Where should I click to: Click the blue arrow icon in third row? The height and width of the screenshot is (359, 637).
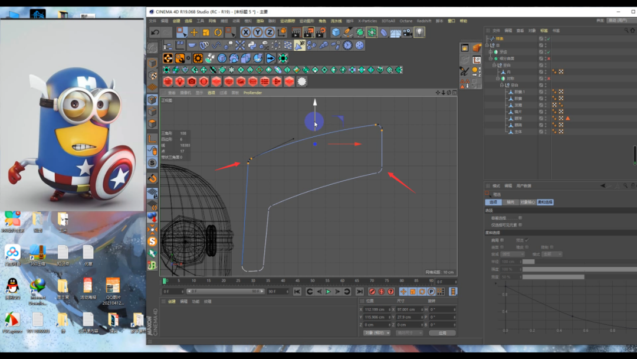coord(271,58)
